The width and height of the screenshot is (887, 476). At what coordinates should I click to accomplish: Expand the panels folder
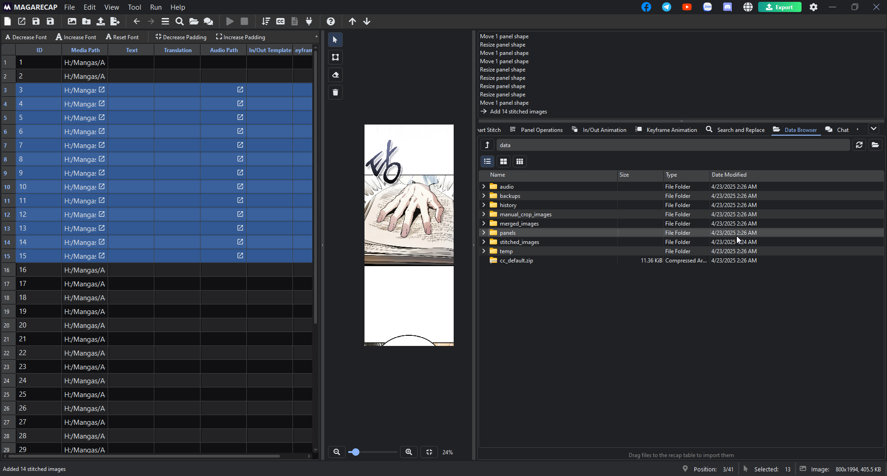484,232
